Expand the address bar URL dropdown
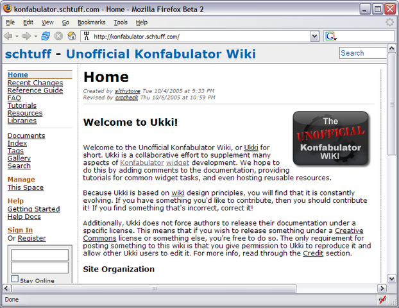The image size is (399, 308). coord(314,37)
